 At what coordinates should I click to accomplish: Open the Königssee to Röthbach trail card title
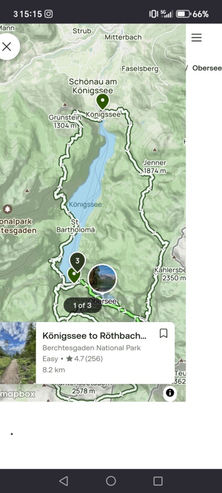coord(94,335)
